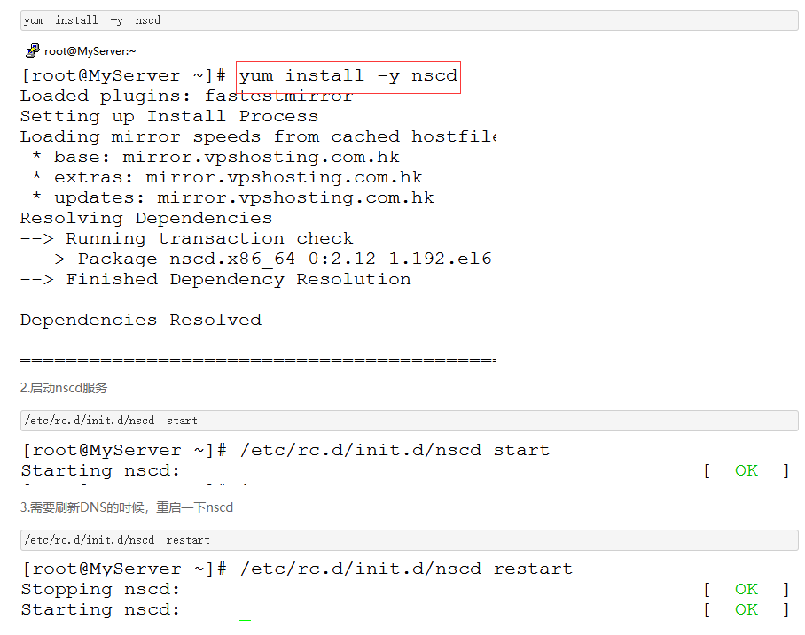Click the Package nscd.x86_64 version line
This screenshot has width=805, height=635.
[284, 259]
